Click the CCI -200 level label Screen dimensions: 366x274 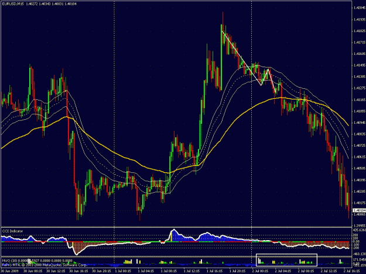(x=356, y=248)
